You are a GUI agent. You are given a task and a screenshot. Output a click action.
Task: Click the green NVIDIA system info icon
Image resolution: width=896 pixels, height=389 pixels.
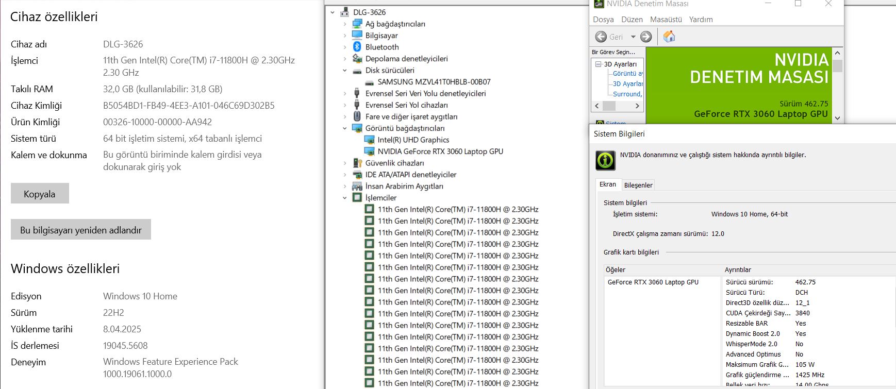click(x=605, y=160)
